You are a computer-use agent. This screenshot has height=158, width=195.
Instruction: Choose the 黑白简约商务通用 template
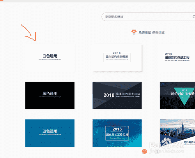pos(117,58)
